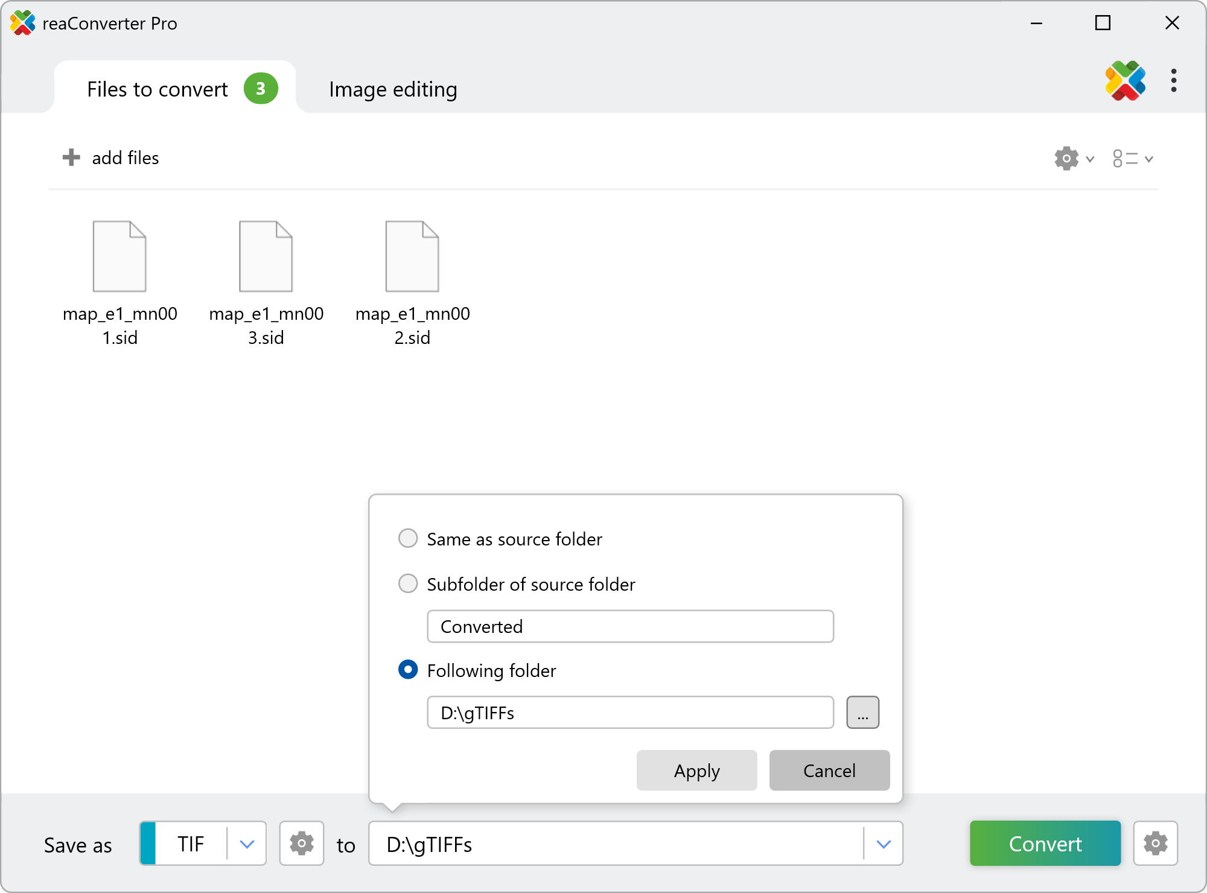Open the list view mode icon
This screenshot has height=893, width=1207.
pyautogui.click(x=1125, y=159)
